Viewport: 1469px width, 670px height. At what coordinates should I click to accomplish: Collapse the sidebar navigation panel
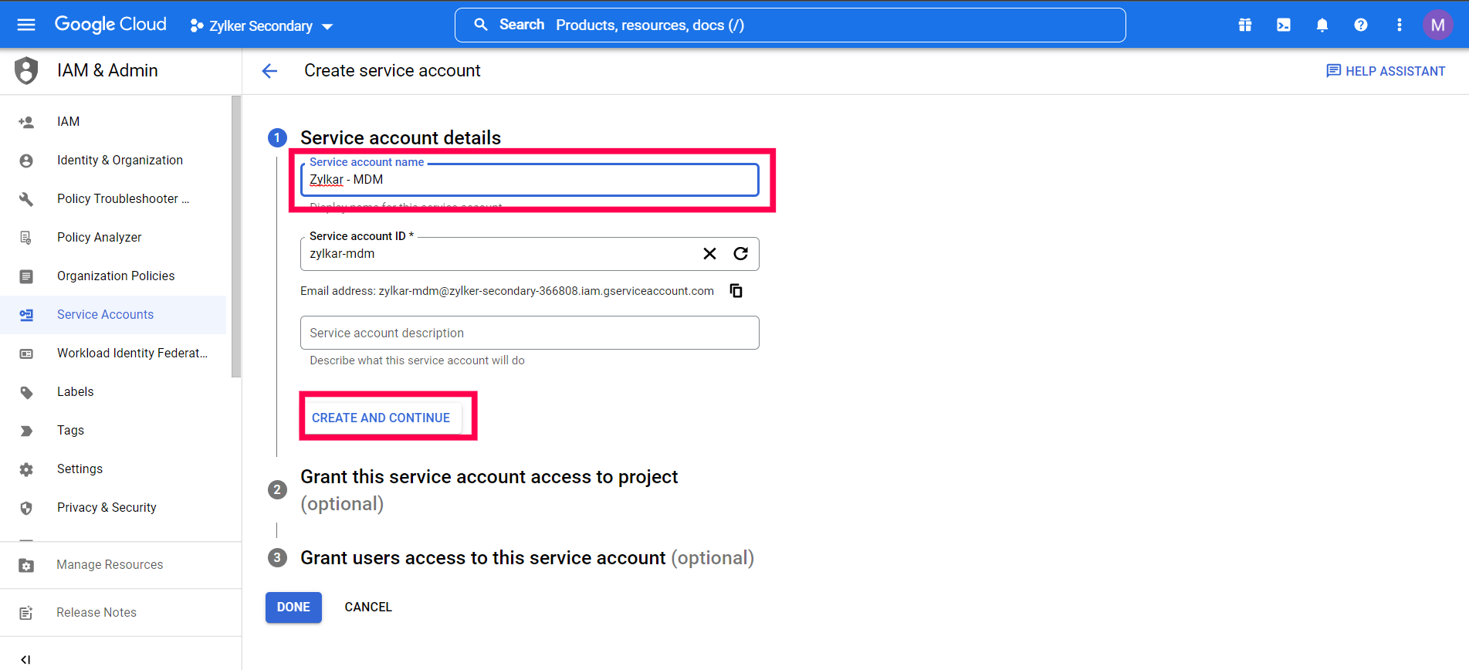click(x=25, y=659)
